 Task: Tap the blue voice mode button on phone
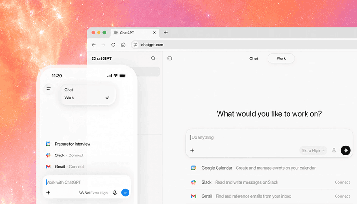pos(125,193)
